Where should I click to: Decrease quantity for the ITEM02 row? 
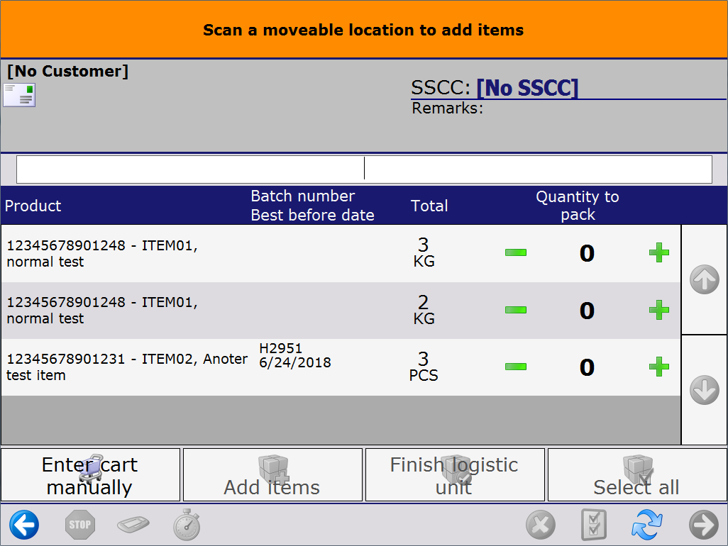pyautogui.click(x=516, y=367)
